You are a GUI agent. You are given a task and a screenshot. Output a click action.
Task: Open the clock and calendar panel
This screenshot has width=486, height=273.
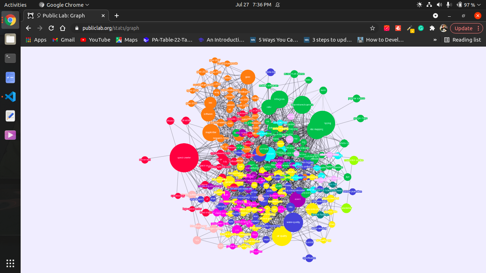point(253,5)
